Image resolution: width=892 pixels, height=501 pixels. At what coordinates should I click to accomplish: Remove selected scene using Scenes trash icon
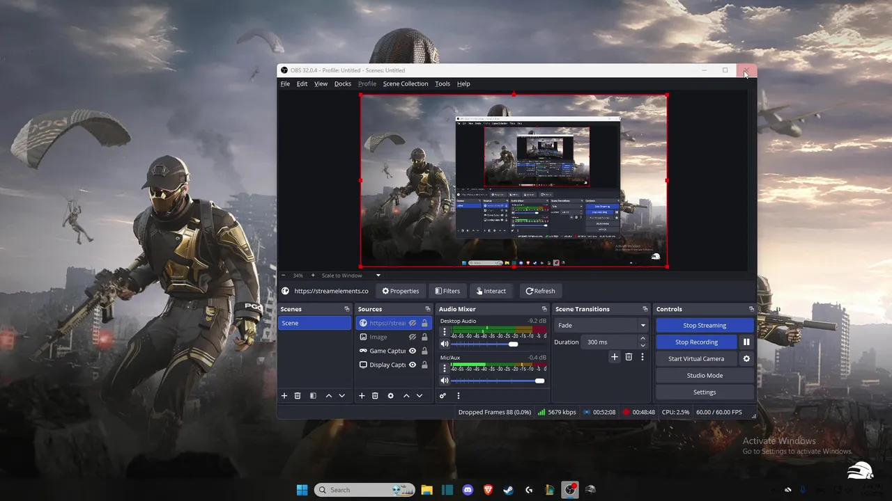pyautogui.click(x=298, y=396)
